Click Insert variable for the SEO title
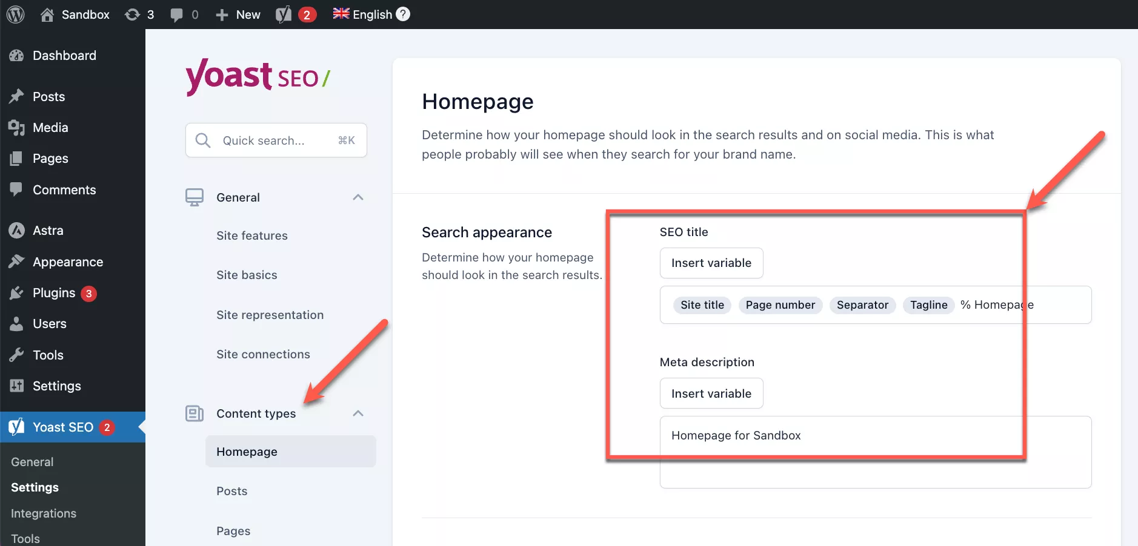The image size is (1138, 546). (x=711, y=263)
